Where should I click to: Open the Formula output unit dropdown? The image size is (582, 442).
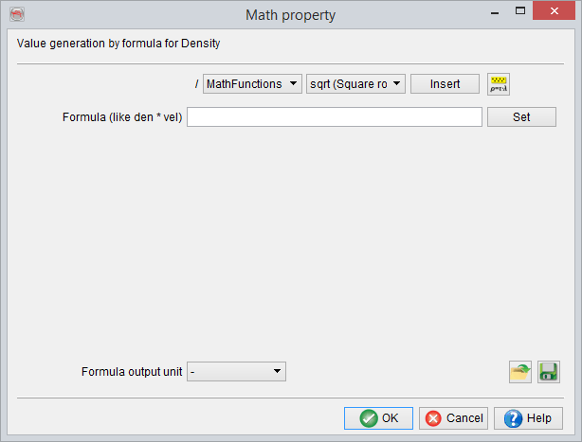click(236, 372)
